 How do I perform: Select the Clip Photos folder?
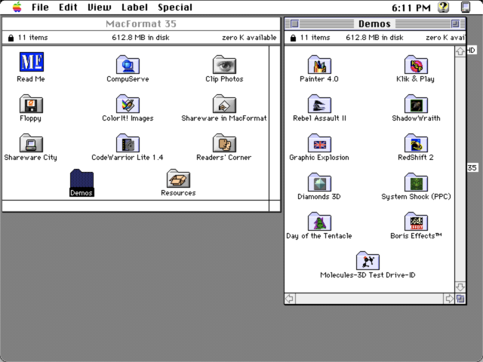click(224, 64)
